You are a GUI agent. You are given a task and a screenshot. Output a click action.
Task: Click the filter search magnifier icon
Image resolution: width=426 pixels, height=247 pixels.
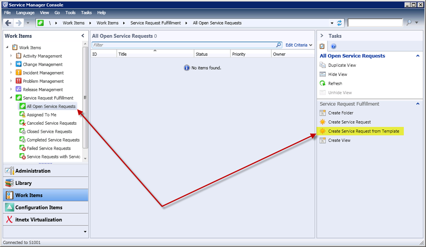click(x=279, y=45)
